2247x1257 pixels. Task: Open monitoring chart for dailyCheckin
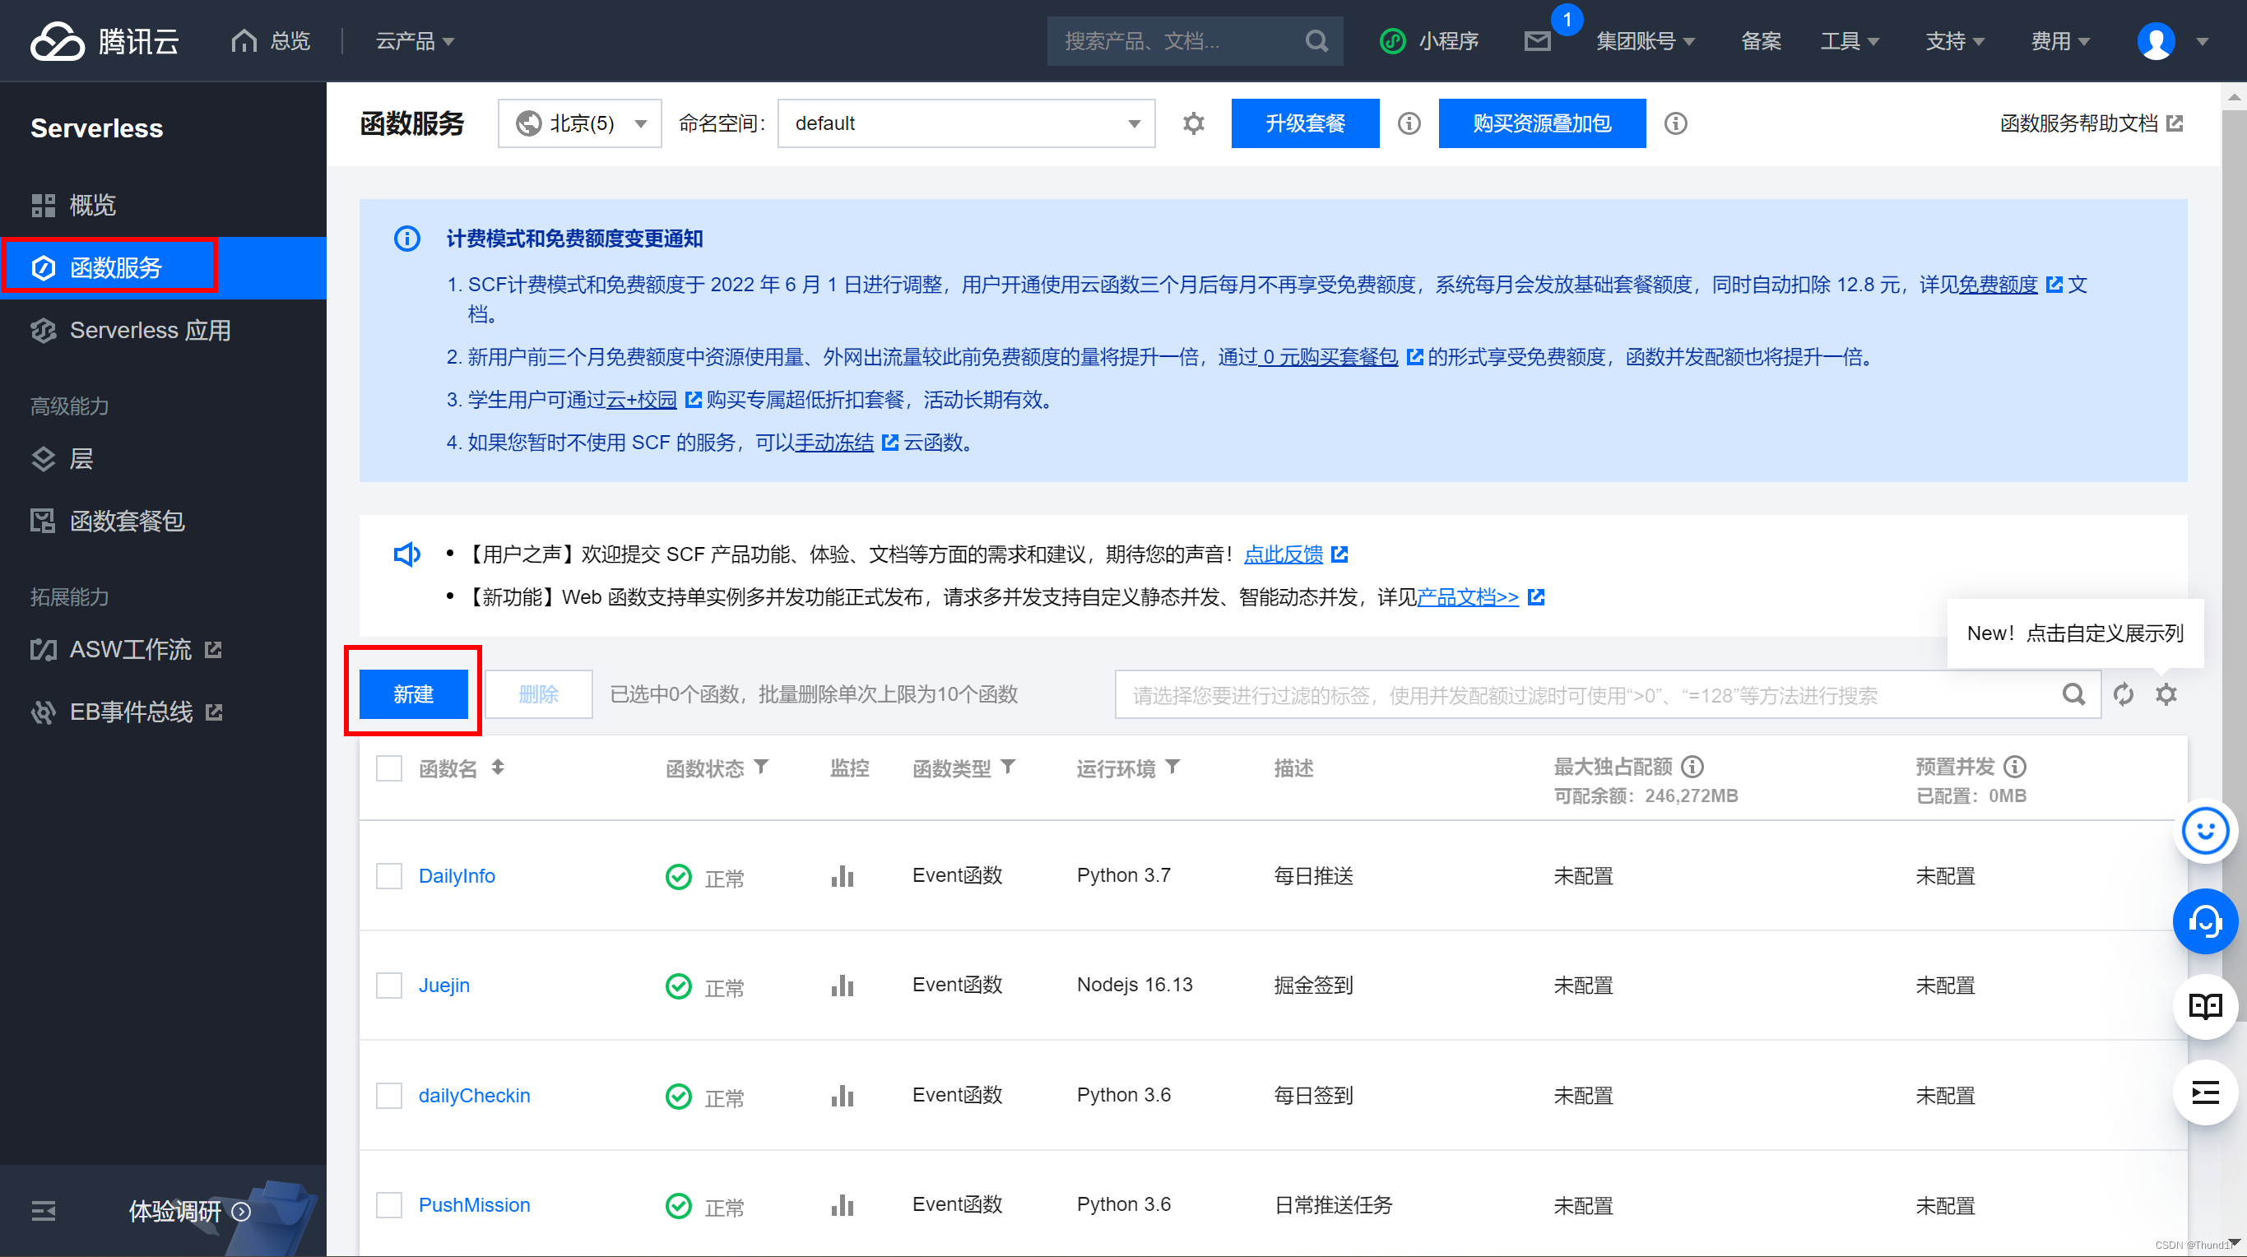(x=842, y=1095)
